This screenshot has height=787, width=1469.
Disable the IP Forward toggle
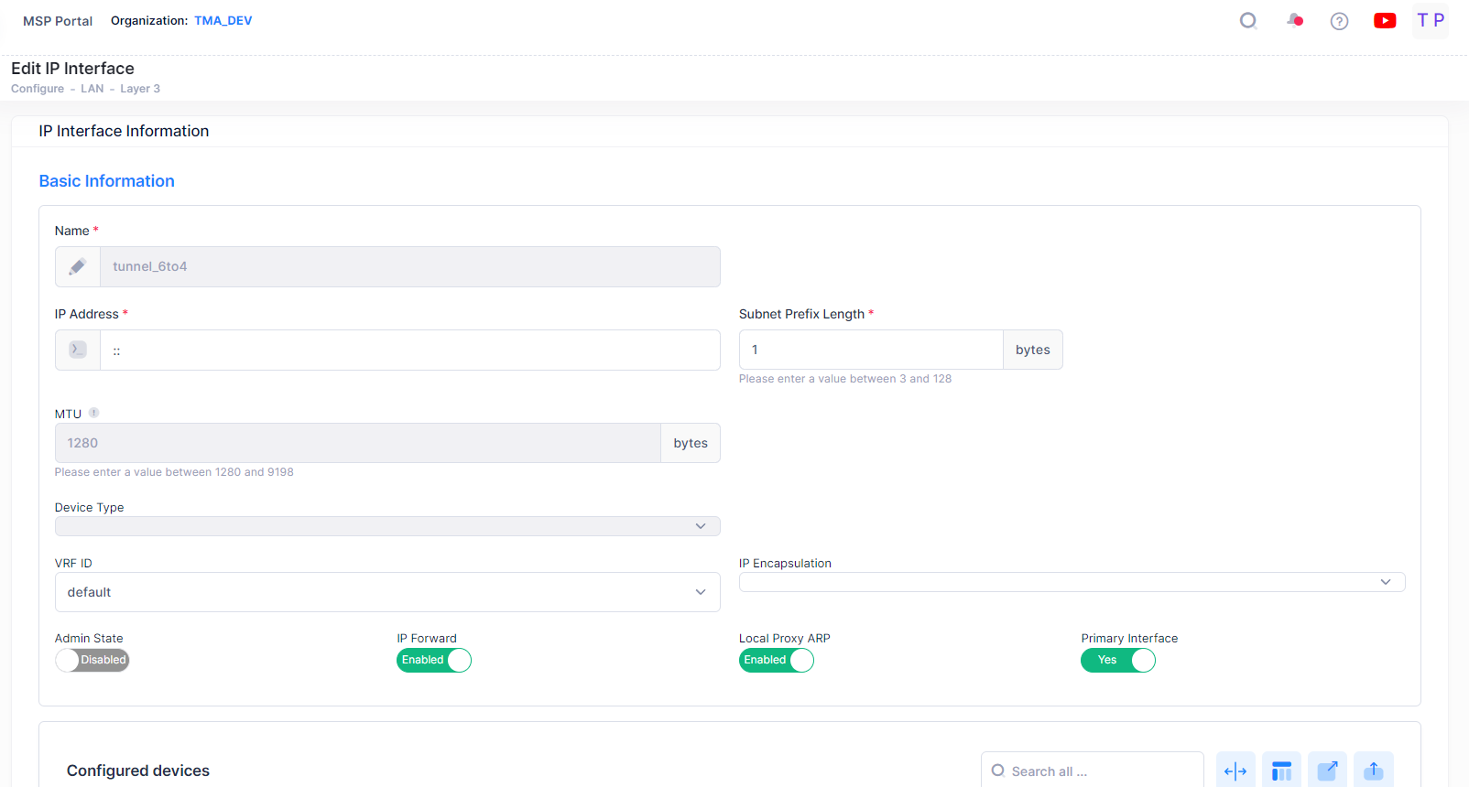point(434,660)
